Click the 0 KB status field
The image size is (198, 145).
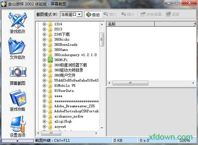coord(125,140)
